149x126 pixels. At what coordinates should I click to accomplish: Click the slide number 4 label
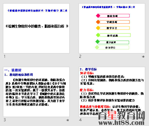click(x=81, y=120)
